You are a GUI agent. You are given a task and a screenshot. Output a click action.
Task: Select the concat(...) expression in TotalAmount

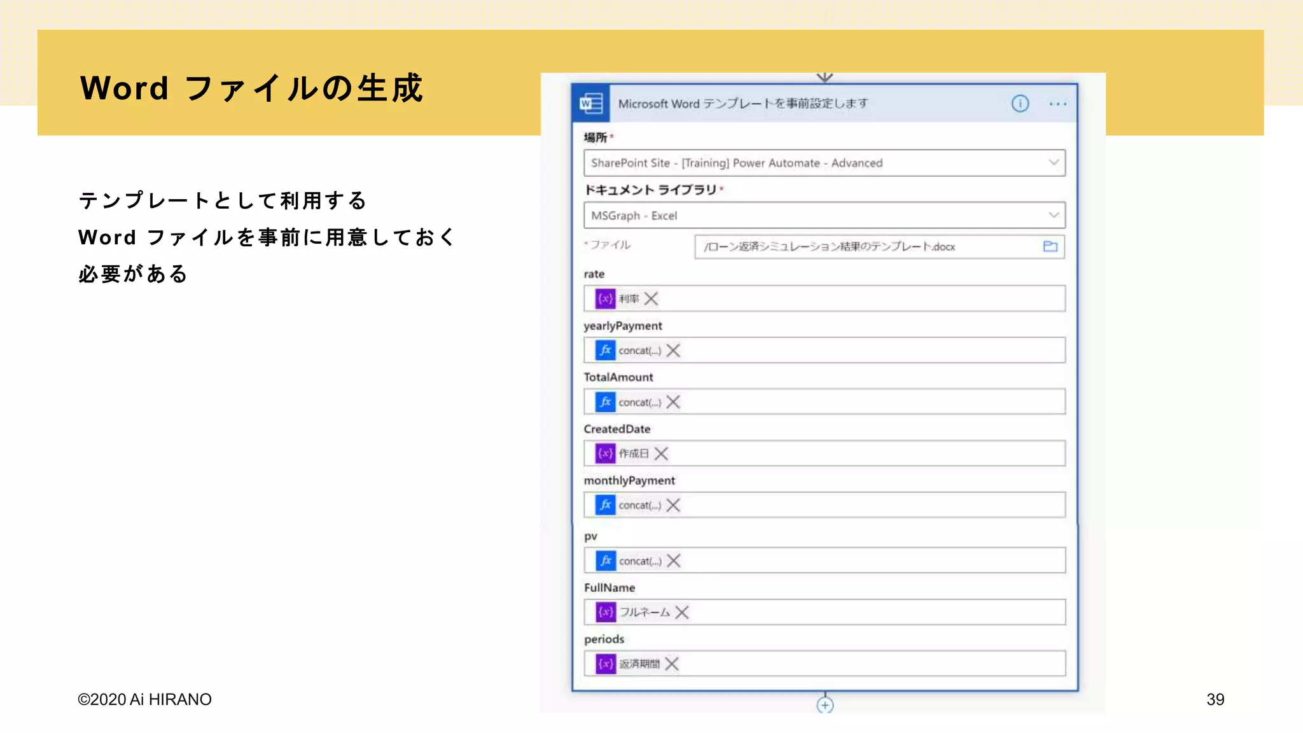[640, 402]
